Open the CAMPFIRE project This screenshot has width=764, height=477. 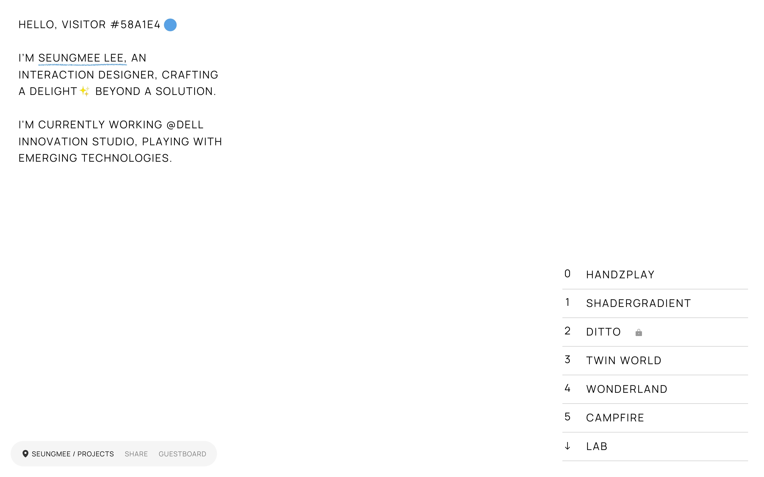point(615,418)
